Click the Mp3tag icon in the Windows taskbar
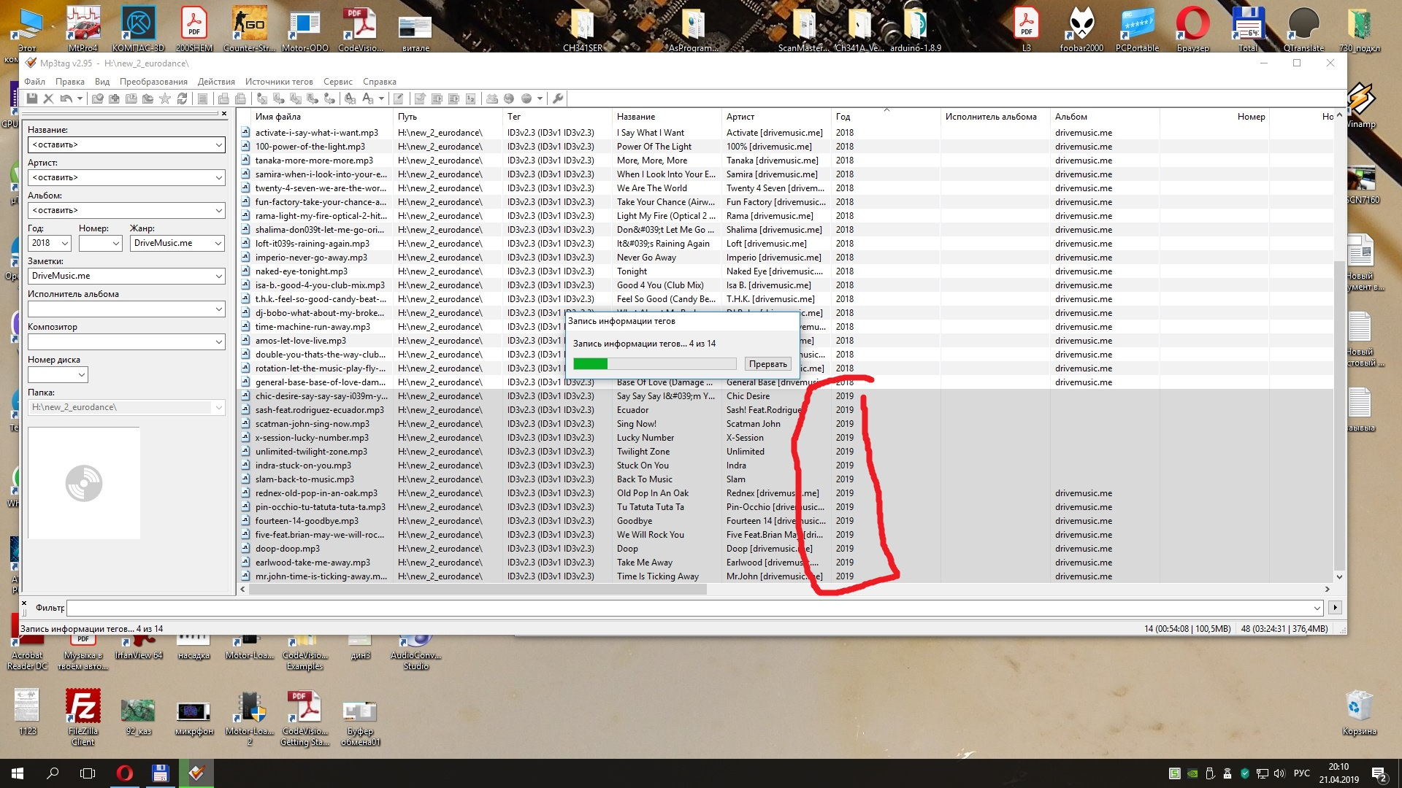Screen dimensions: 1402x788 [196, 773]
